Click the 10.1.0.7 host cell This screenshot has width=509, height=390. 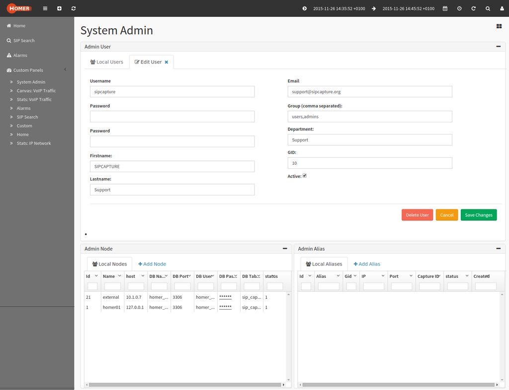[x=134, y=297]
